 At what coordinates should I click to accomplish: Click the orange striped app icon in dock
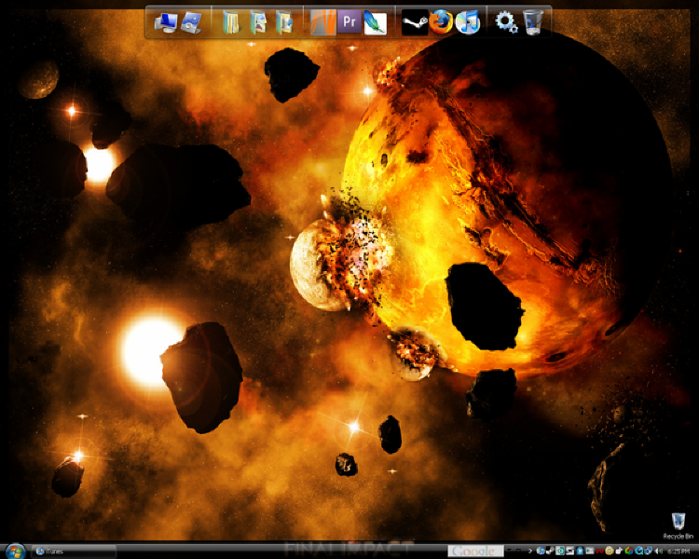[322, 21]
